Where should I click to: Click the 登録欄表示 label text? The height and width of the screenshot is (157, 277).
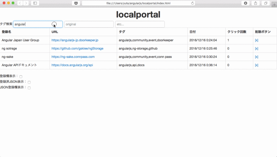point(9,76)
